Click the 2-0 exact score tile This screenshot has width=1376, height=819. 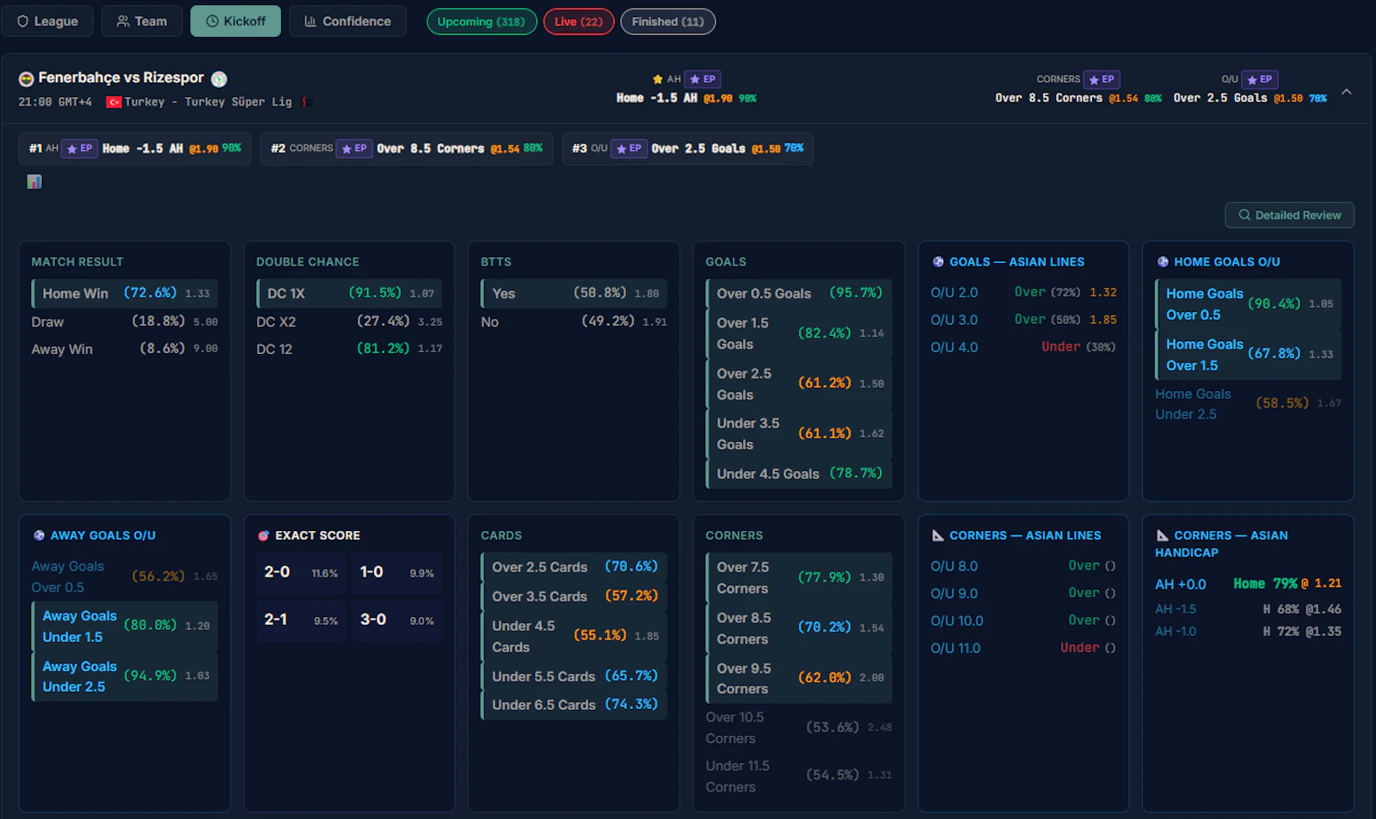coord(301,573)
